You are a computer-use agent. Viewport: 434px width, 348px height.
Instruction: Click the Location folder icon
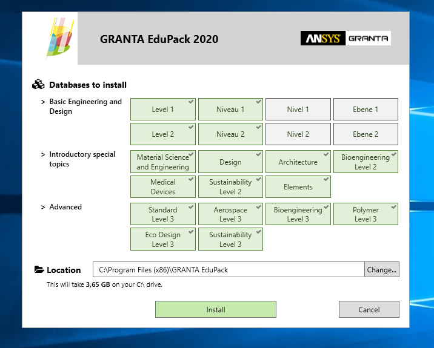(x=39, y=270)
